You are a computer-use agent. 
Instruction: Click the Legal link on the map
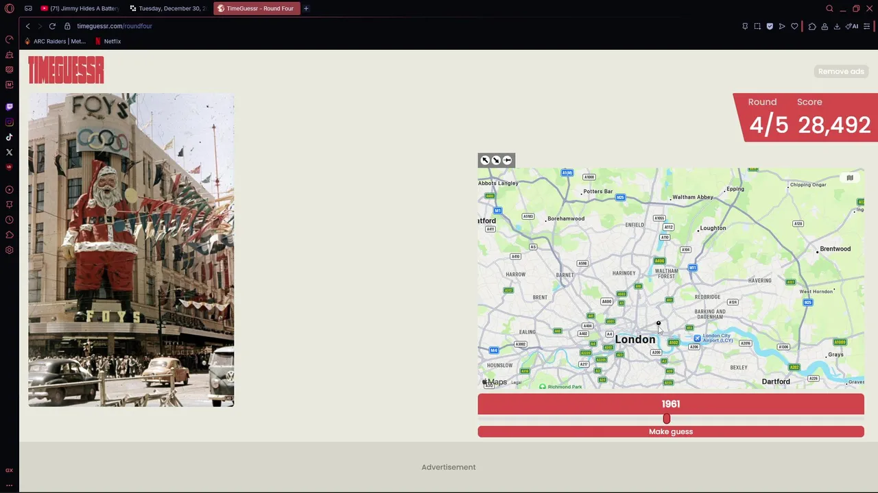pyautogui.click(x=516, y=383)
